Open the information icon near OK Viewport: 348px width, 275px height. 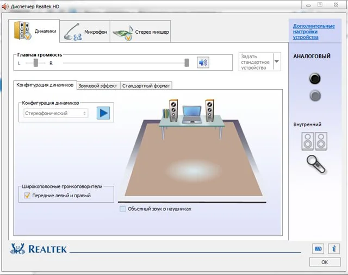point(334,248)
